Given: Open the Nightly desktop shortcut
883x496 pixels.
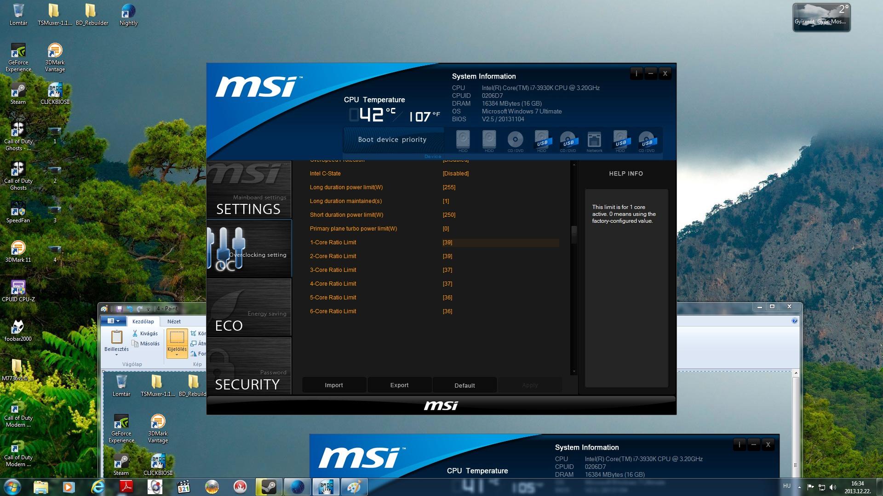Looking at the screenshot, I should (x=128, y=15).
